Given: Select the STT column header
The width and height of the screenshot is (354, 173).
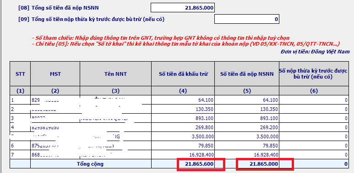Looking at the screenshot, I should tap(20, 74).
